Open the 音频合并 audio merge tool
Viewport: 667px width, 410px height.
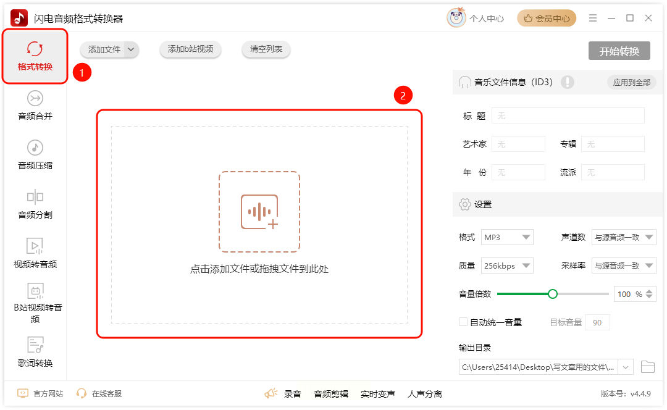pos(35,106)
